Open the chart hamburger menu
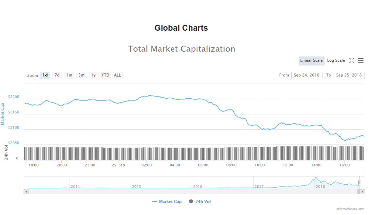The image size is (371, 215). pyautogui.click(x=360, y=61)
